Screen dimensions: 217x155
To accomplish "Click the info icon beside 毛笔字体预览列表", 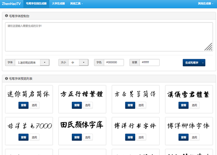I will [x=6, y=79].
